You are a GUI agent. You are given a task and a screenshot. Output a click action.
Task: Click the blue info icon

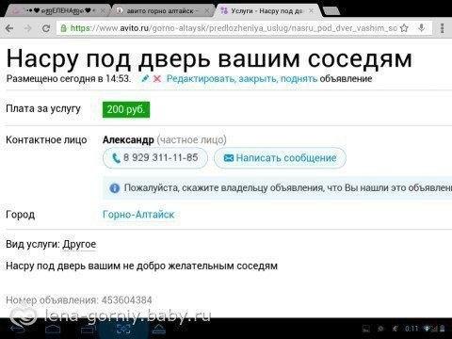click(114, 188)
